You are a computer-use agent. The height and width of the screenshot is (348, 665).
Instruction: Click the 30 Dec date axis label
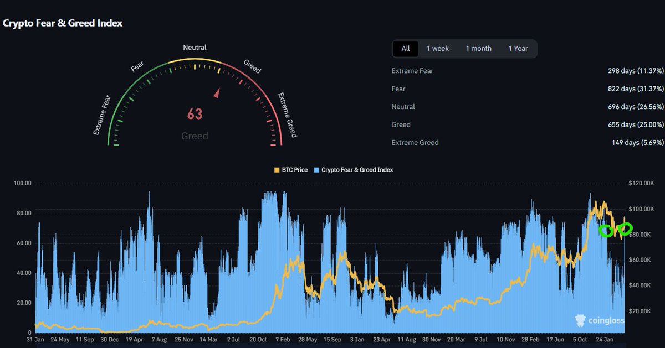pyautogui.click(x=109, y=340)
